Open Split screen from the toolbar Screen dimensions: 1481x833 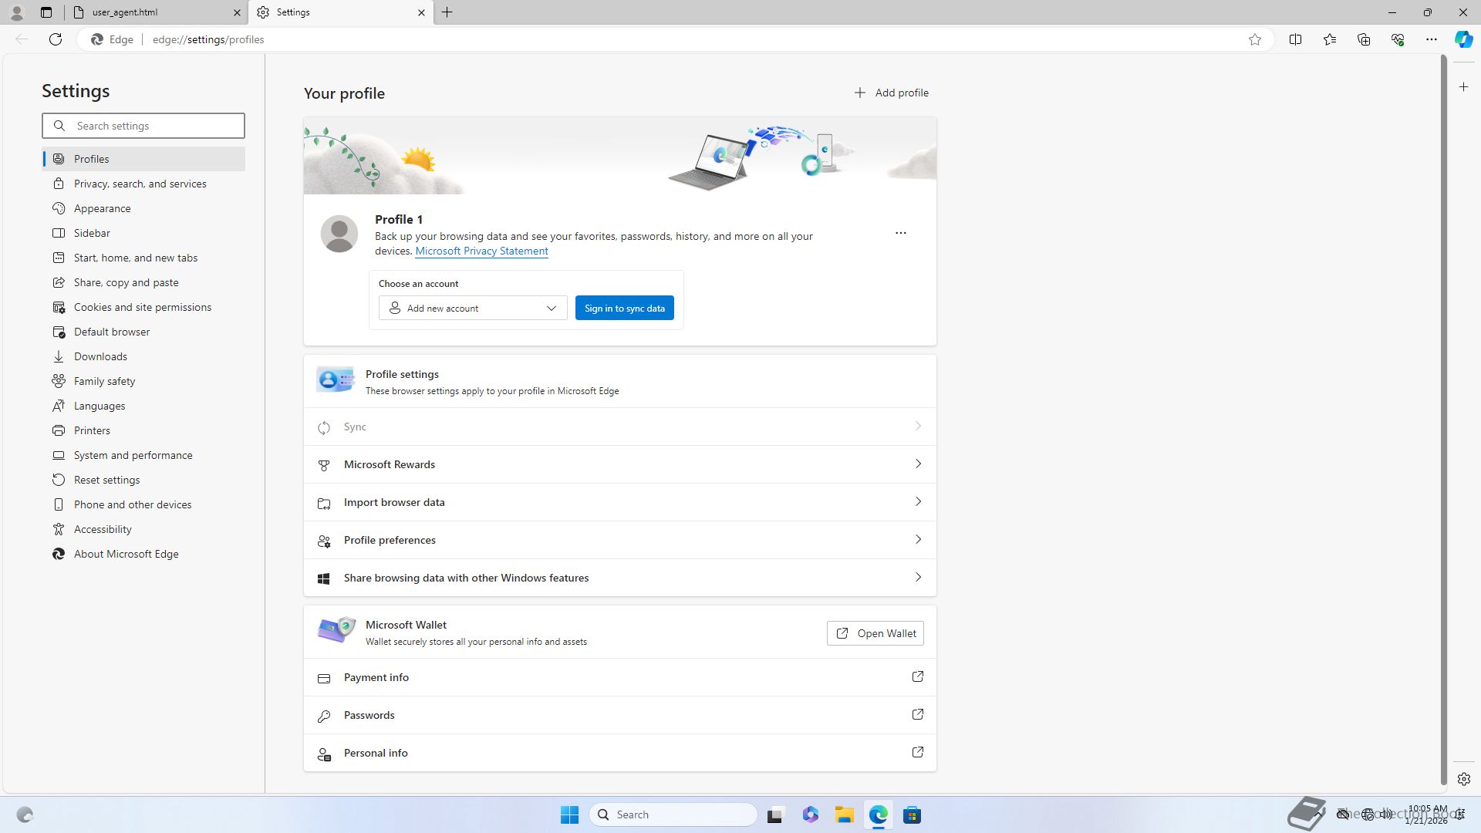[1295, 39]
